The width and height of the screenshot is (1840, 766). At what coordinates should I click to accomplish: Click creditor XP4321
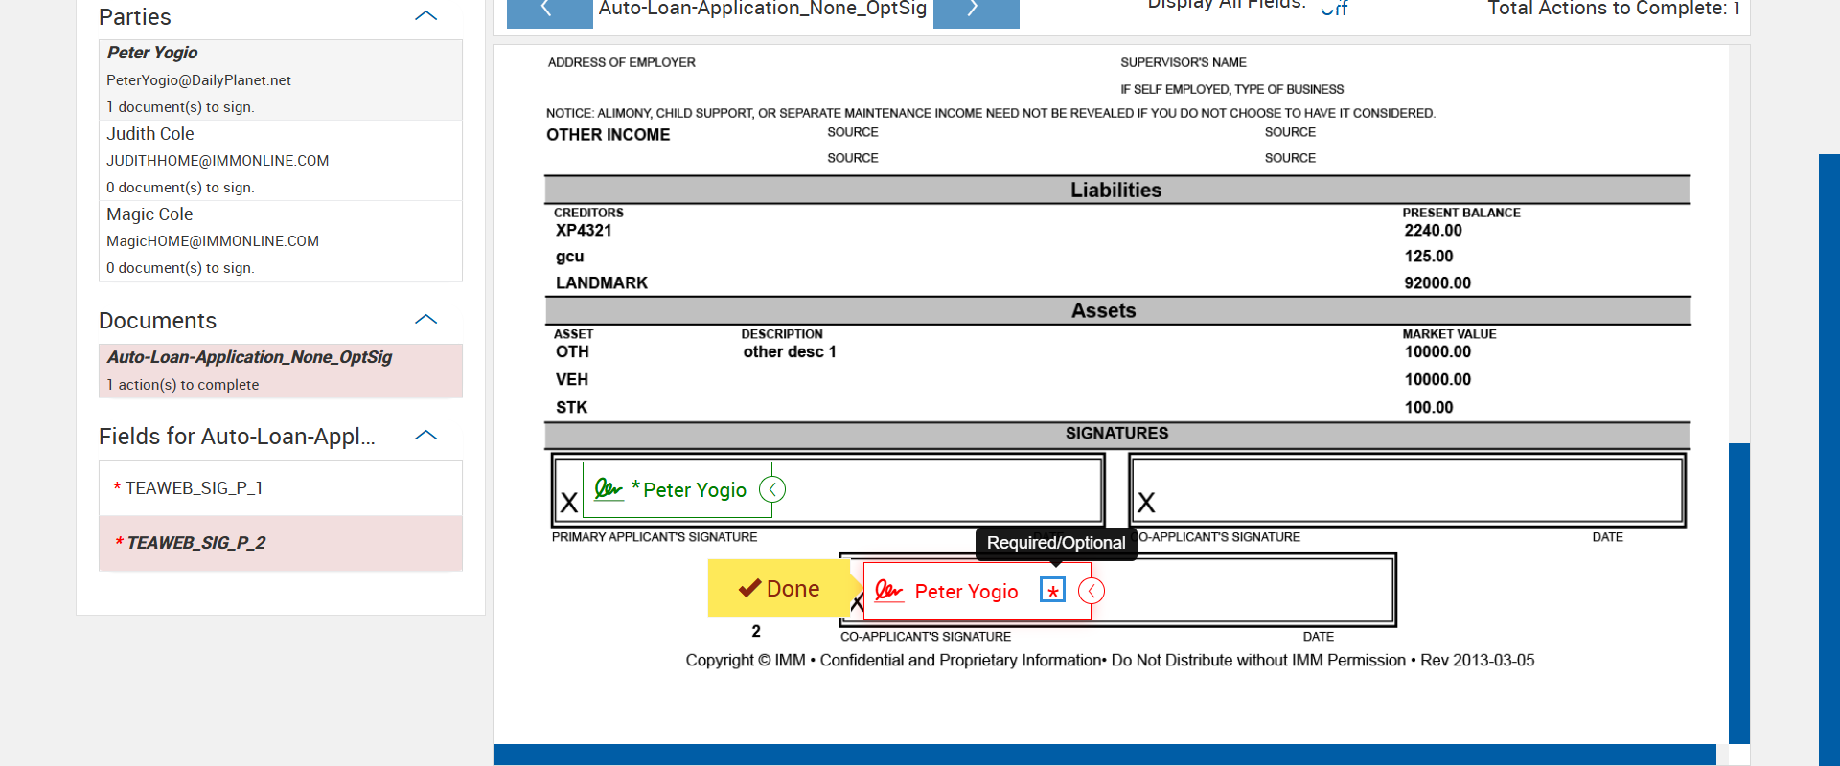[584, 231]
